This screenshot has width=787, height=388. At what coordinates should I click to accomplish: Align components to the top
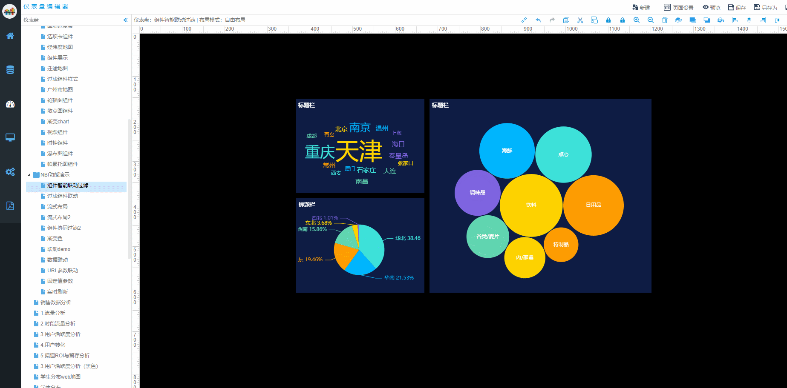777,20
